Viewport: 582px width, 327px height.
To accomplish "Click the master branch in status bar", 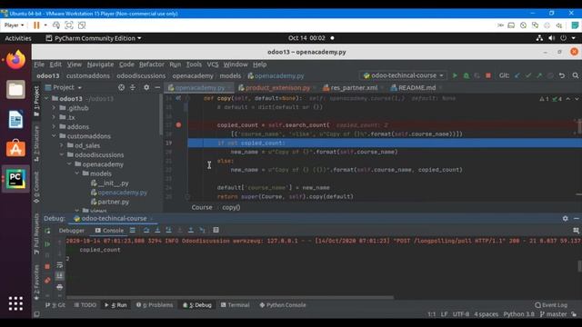I will (x=554, y=314).
